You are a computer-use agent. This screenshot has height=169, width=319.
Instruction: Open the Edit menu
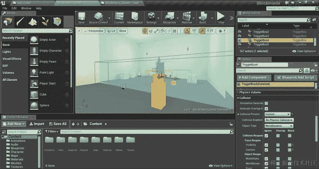(x=14, y=8)
